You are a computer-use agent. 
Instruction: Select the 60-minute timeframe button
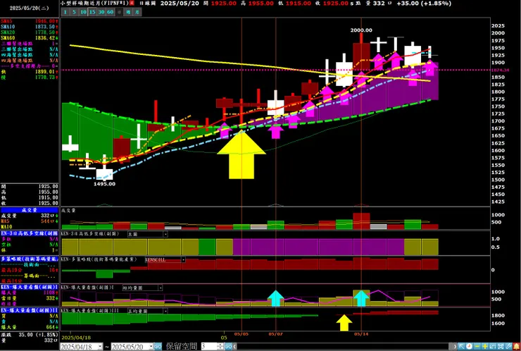tap(111, 12)
